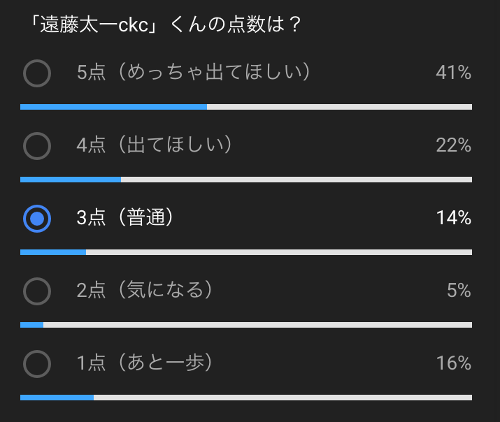Choose option 5点（めっちゃ出てほしい）label
500x422 pixels.
[193, 72]
